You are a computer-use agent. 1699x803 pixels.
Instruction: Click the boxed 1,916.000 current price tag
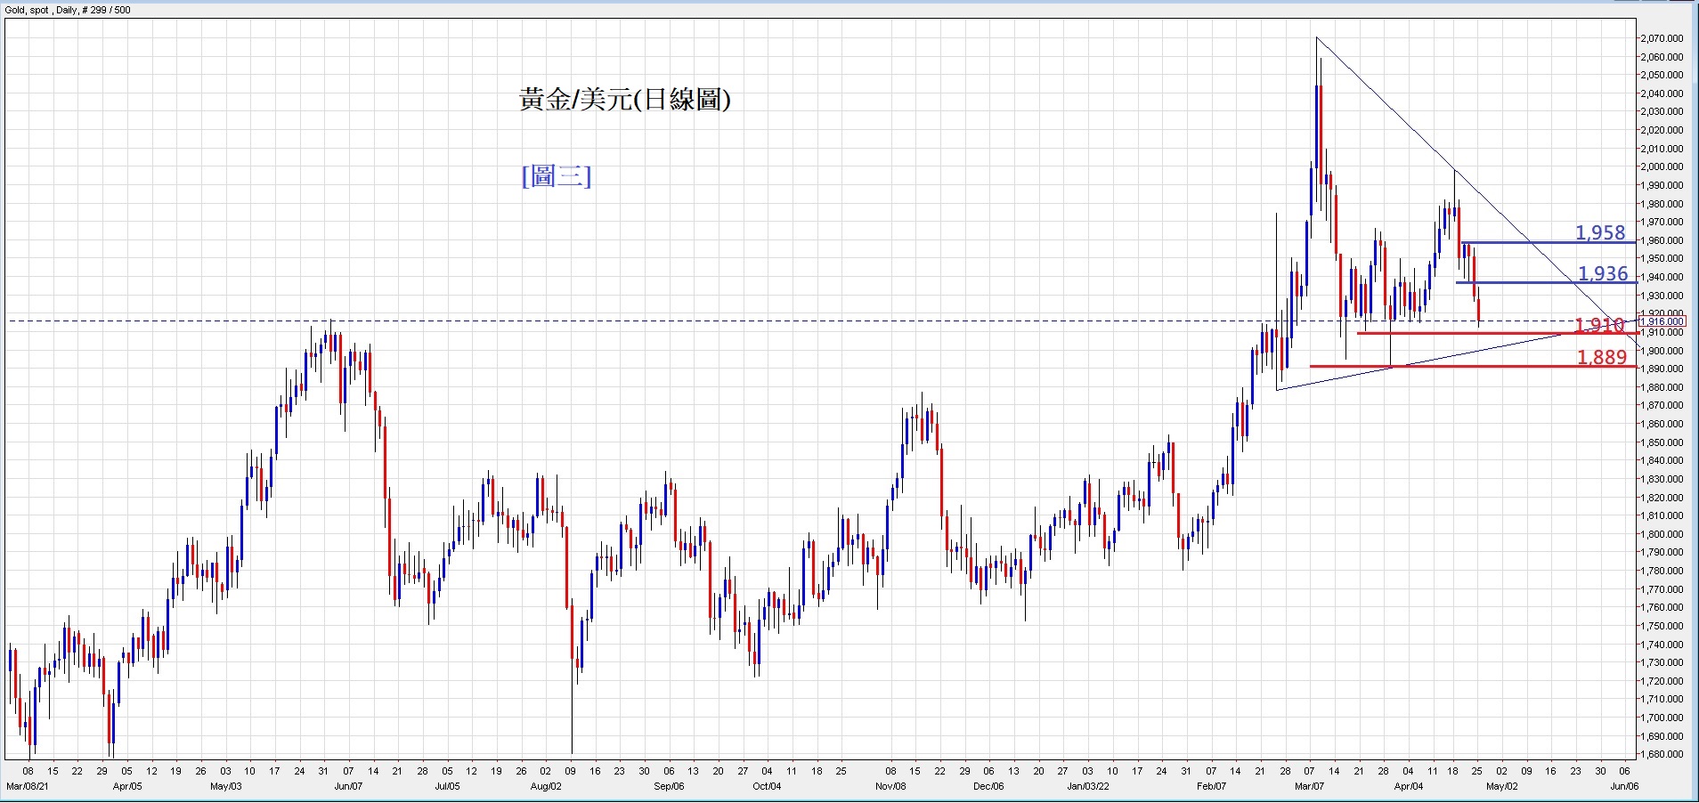click(x=1662, y=321)
